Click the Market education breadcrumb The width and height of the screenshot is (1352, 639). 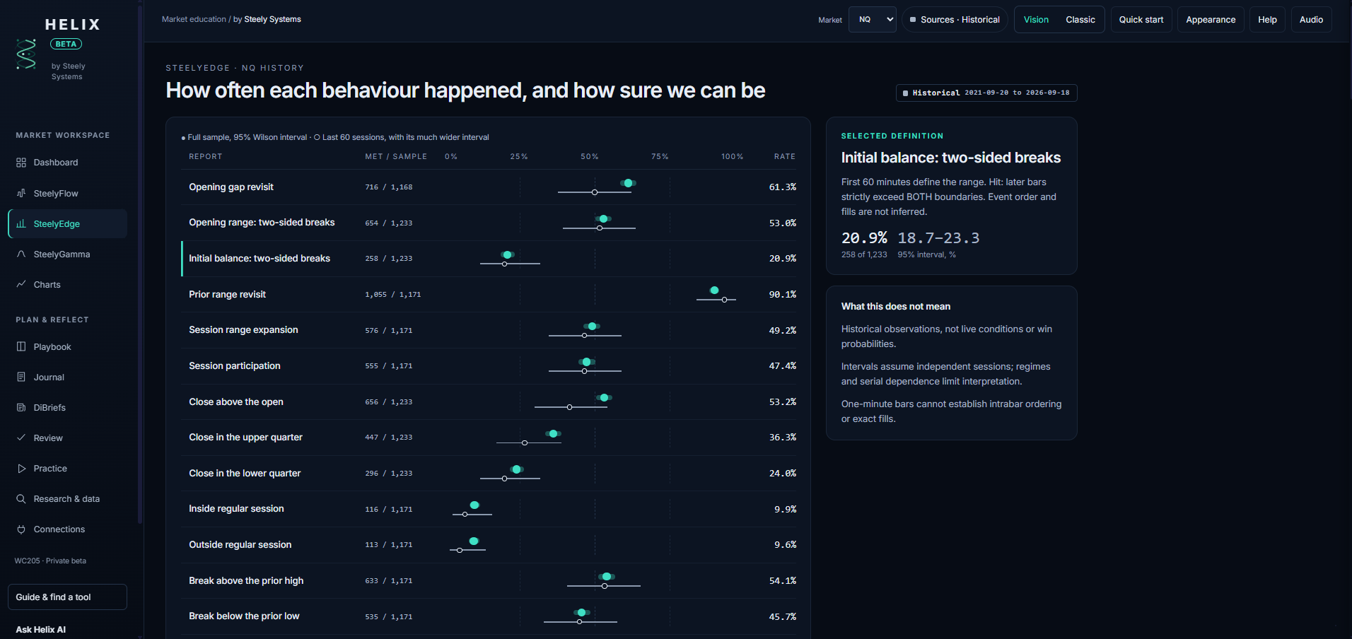tap(194, 19)
